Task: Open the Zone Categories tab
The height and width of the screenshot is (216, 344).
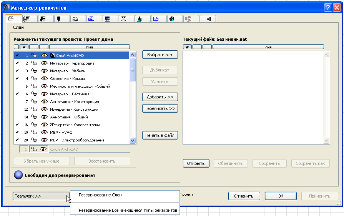Action: 156,19
